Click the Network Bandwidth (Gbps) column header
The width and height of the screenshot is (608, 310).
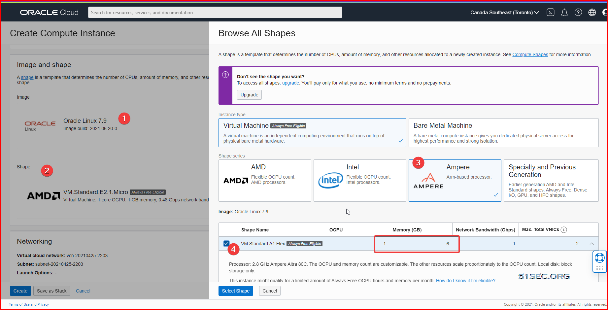click(x=485, y=230)
